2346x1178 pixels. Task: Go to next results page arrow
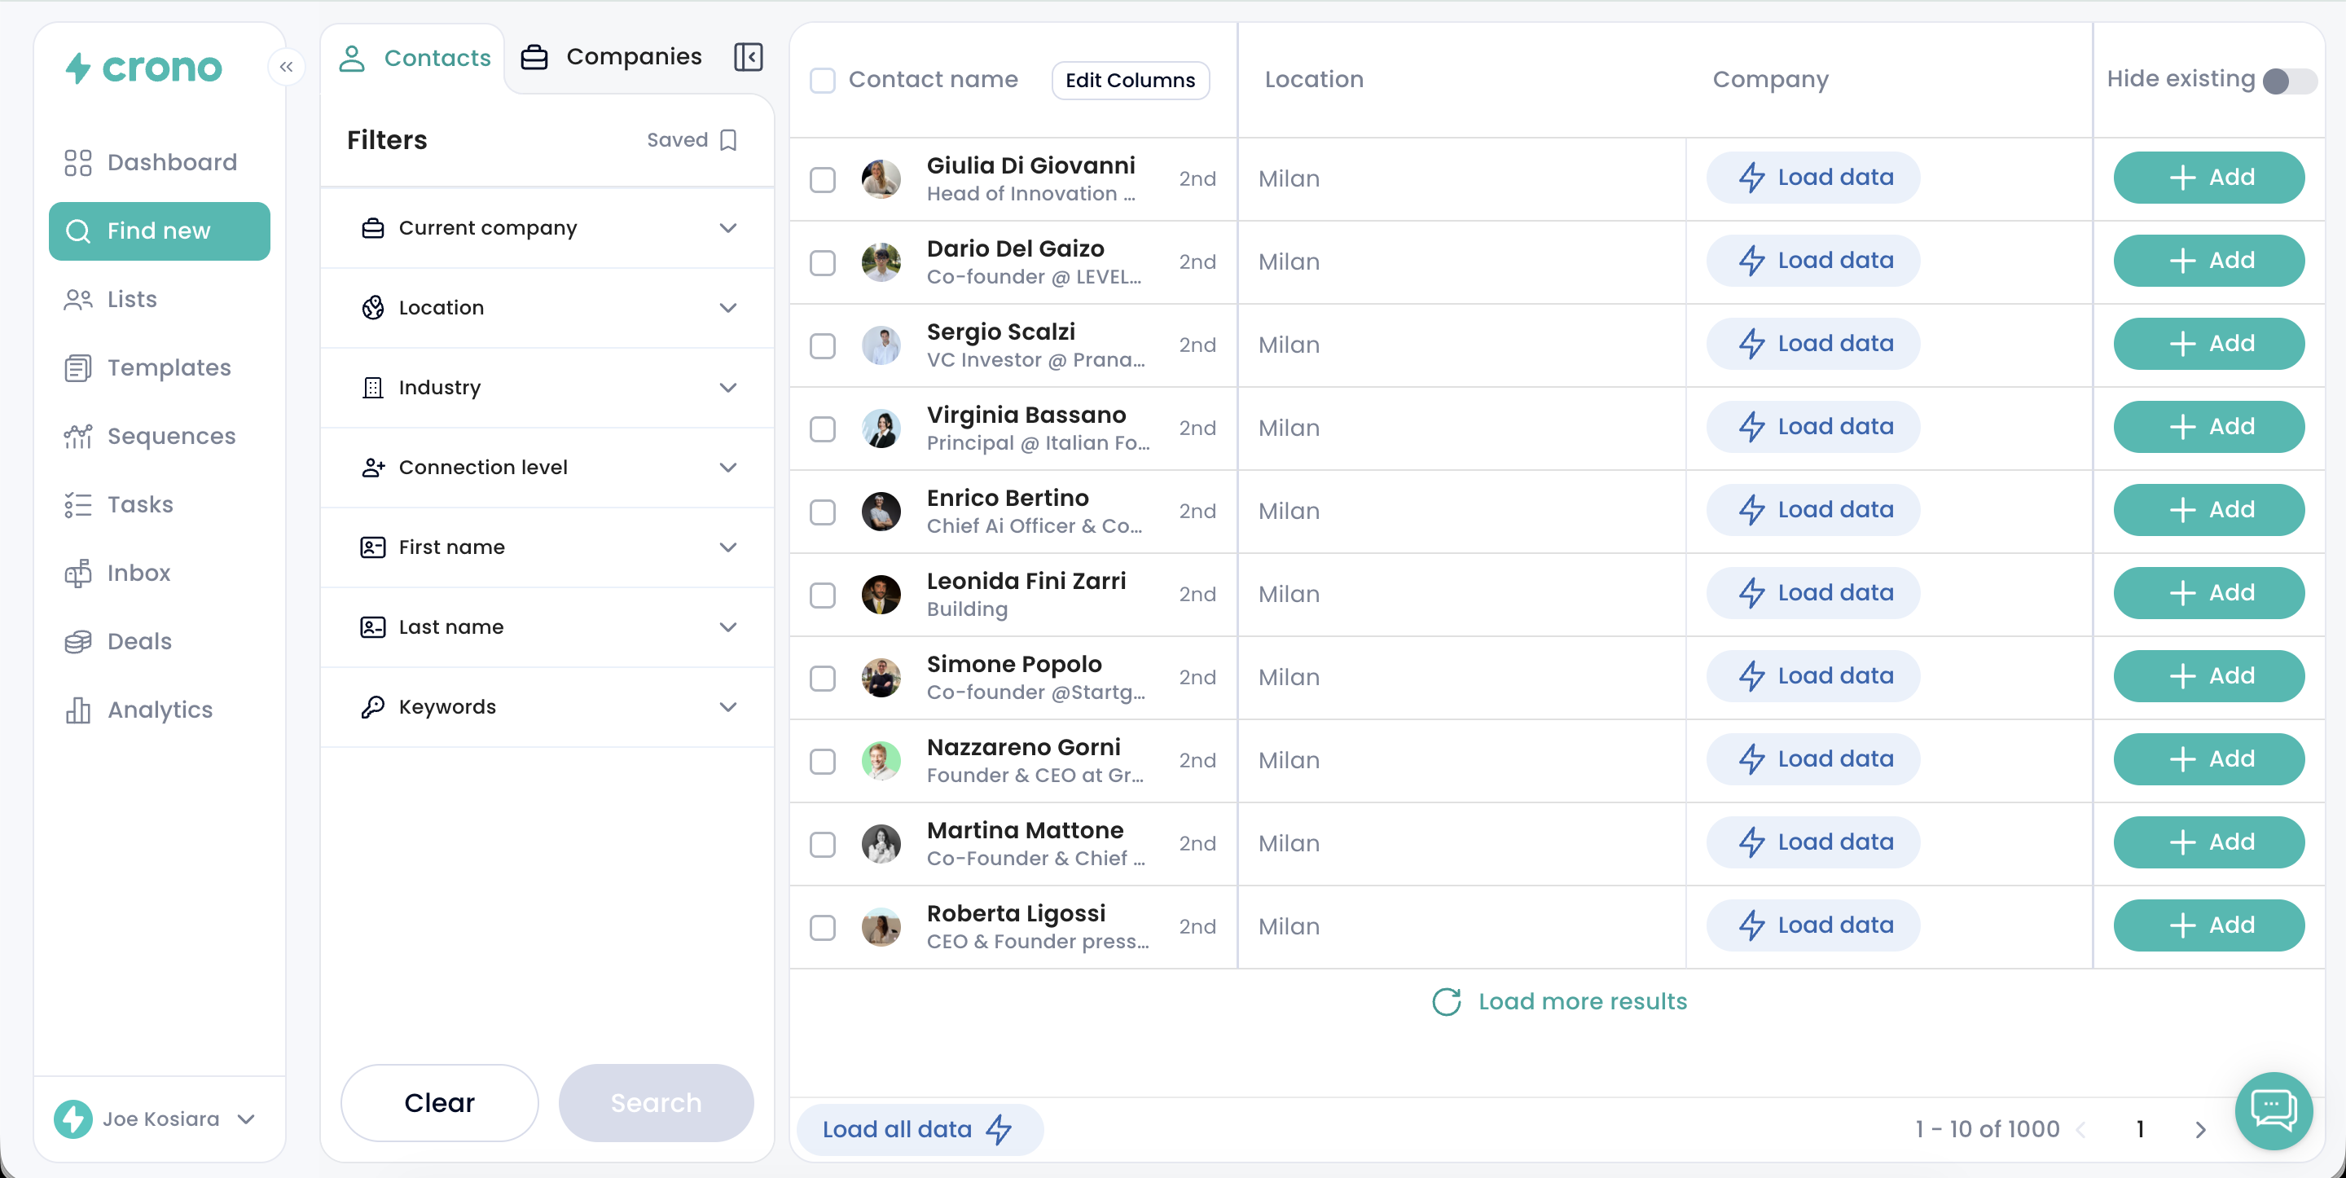2200,1130
